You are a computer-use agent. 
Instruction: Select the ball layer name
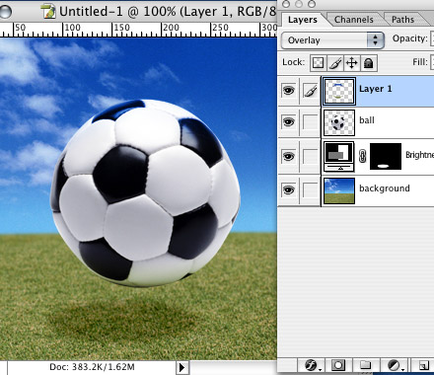coord(367,120)
